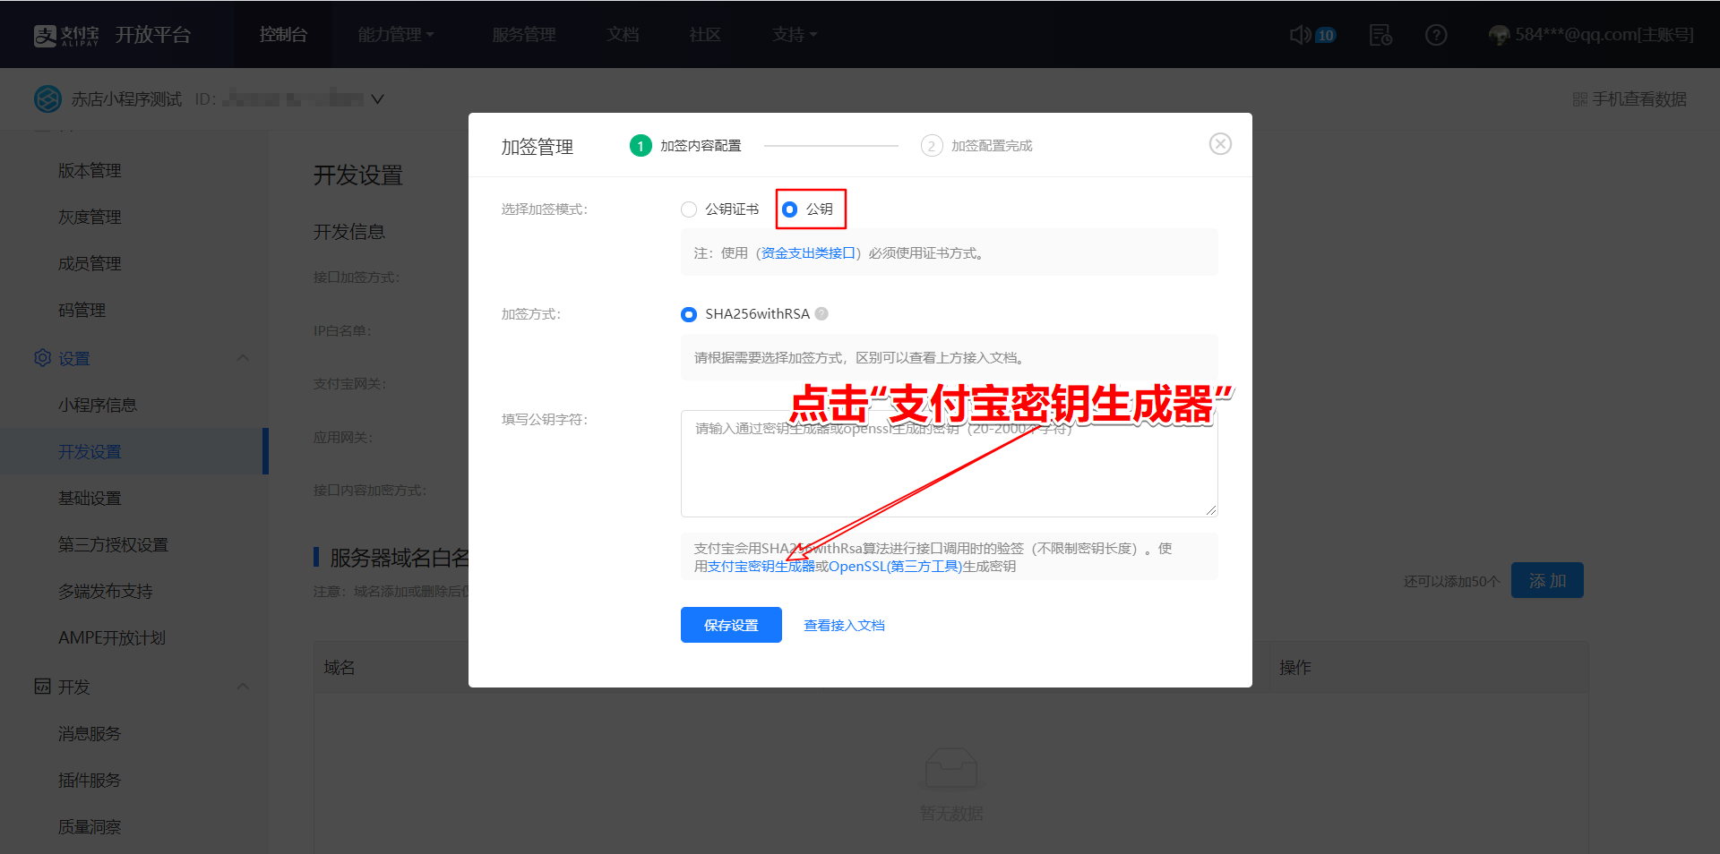Viewport: 1720px width, 854px height.
Task: Click the notification count badge 10
Action: (1325, 35)
